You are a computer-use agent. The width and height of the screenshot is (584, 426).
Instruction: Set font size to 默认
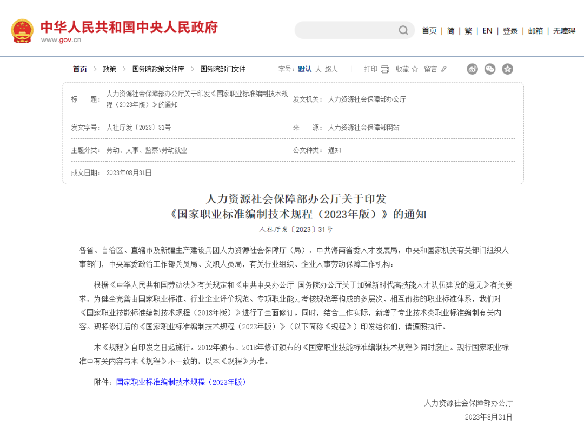coord(304,69)
